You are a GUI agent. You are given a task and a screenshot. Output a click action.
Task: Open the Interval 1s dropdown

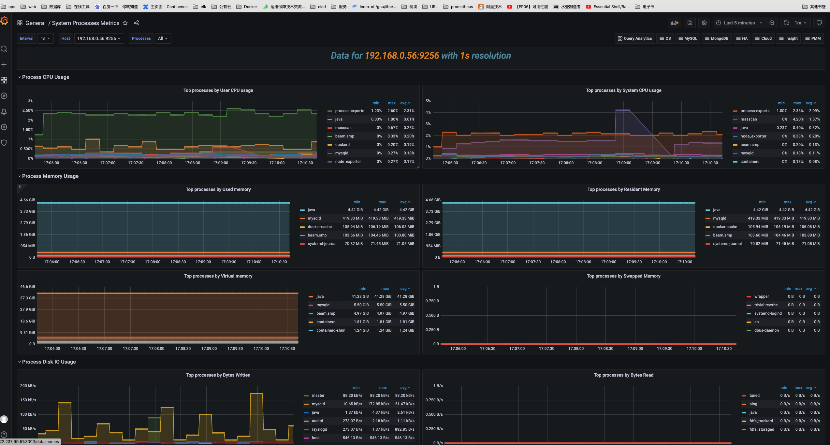45,38
